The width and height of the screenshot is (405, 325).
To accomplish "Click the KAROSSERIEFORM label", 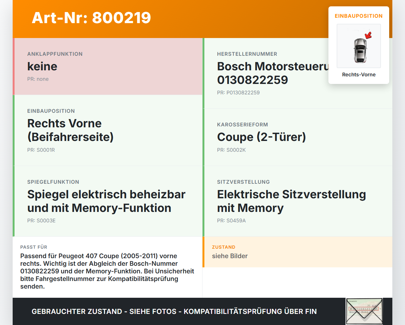I will click(x=243, y=124).
